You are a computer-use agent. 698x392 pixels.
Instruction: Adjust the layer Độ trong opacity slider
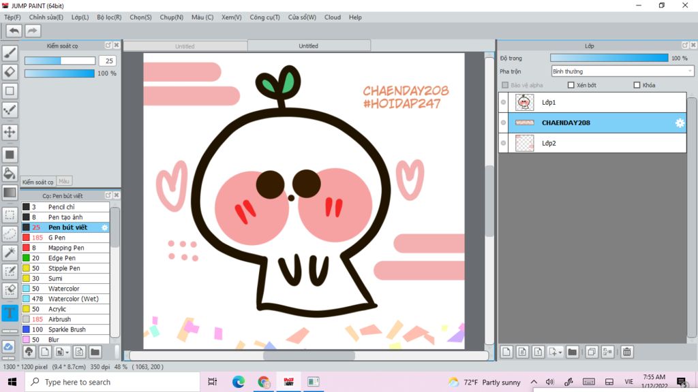point(609,59)
